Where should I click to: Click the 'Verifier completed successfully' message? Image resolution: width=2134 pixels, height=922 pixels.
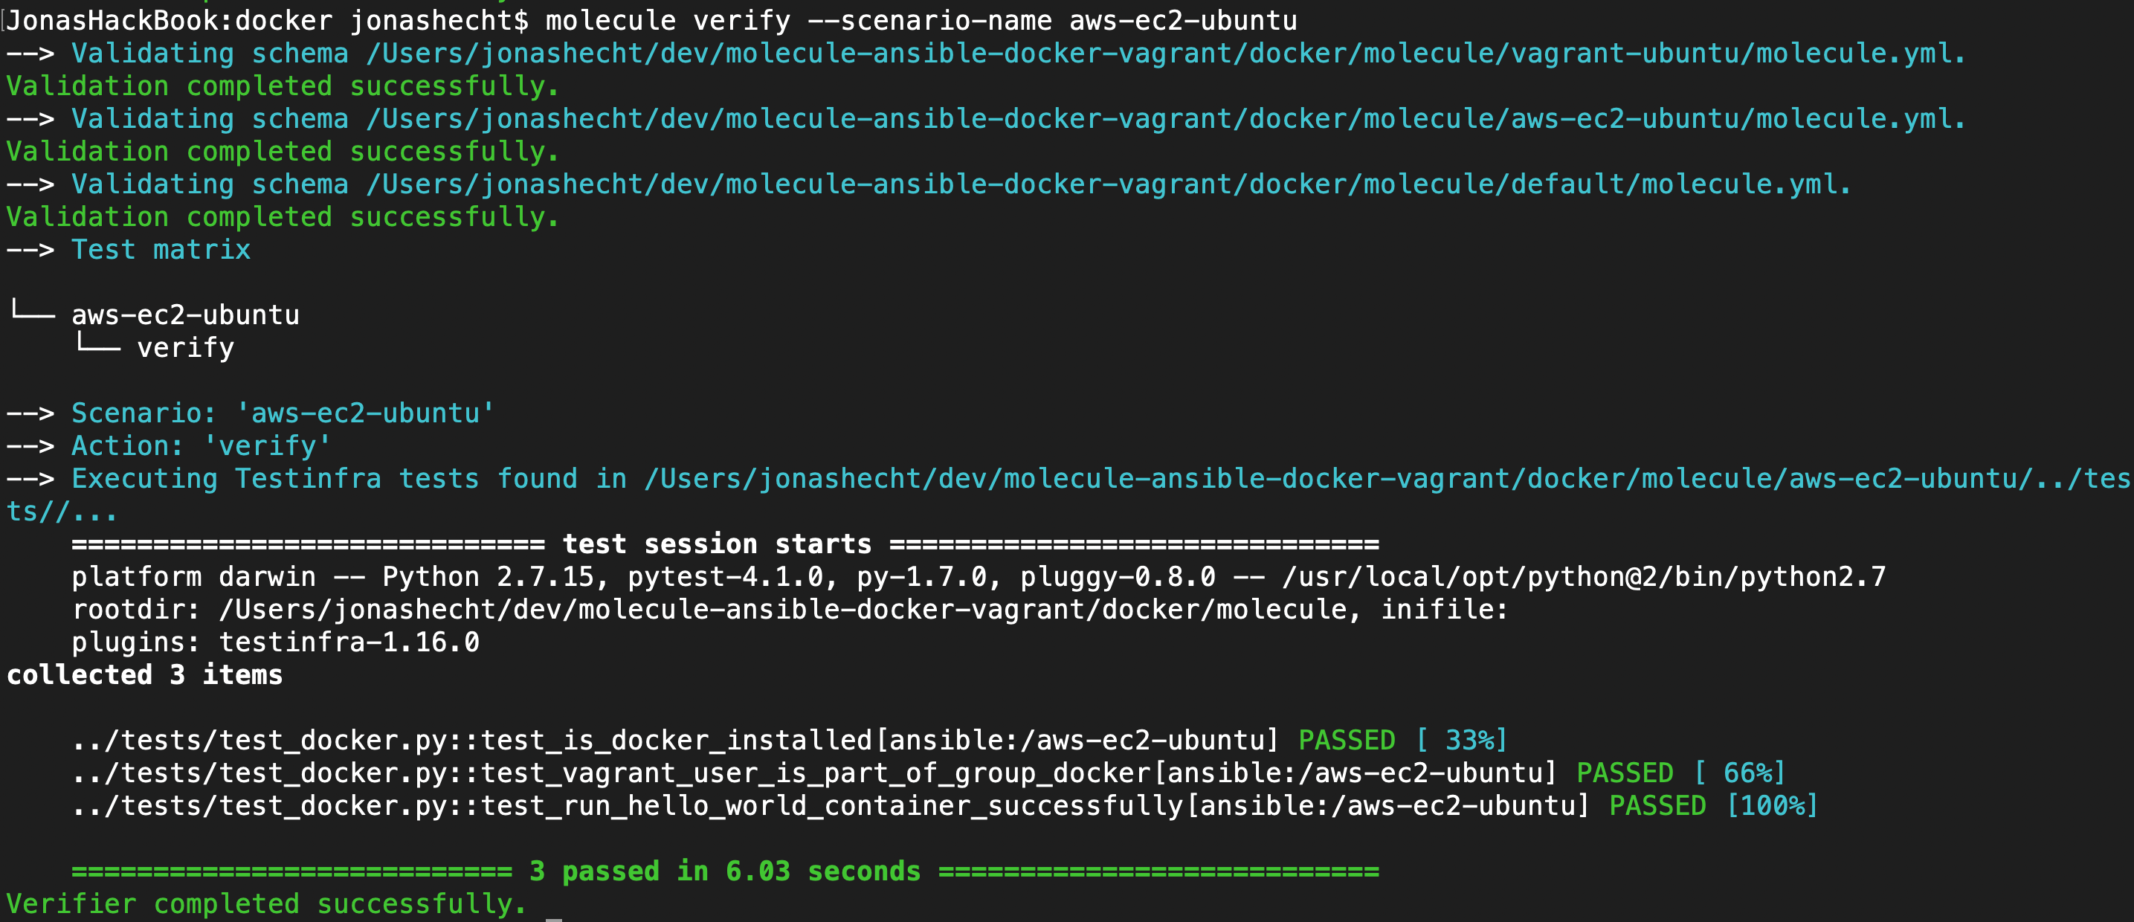(x=265, y=903)
